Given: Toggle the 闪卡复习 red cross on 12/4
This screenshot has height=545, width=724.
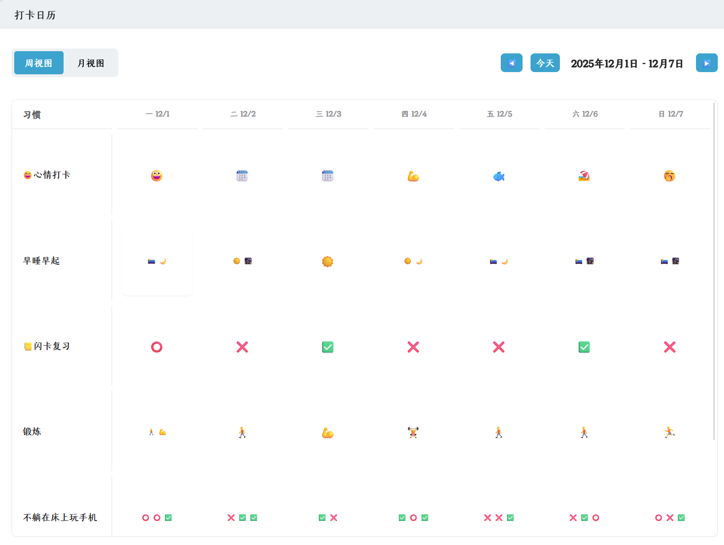Looking at the screenshot, I should point(413,347).
